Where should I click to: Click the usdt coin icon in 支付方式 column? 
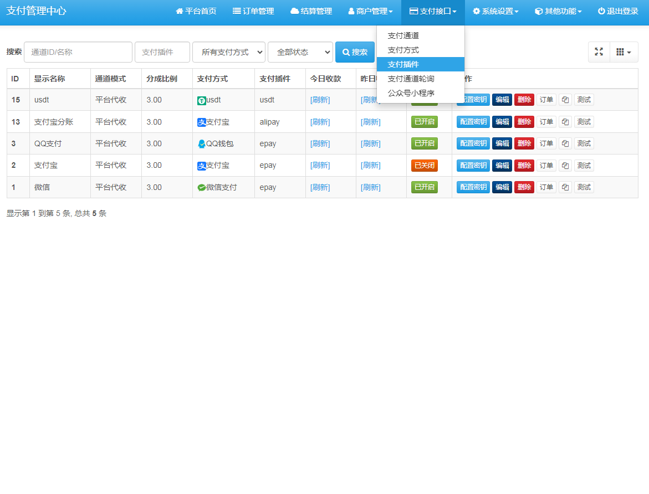[202, 100]
